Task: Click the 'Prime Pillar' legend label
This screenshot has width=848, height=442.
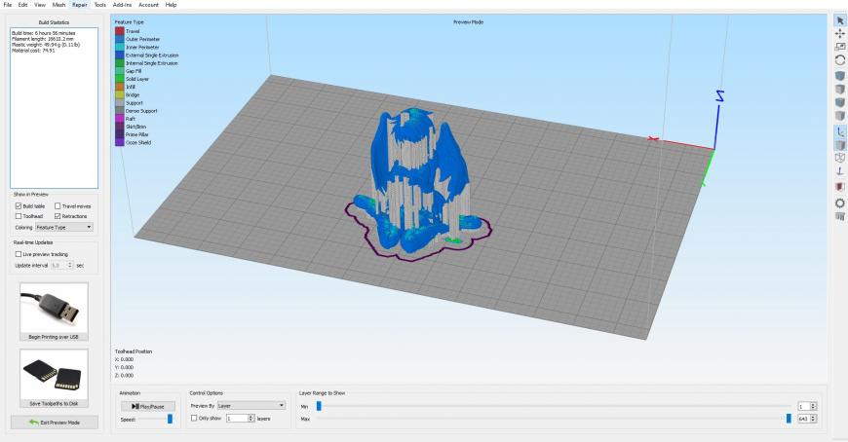Action: point(137,134)
